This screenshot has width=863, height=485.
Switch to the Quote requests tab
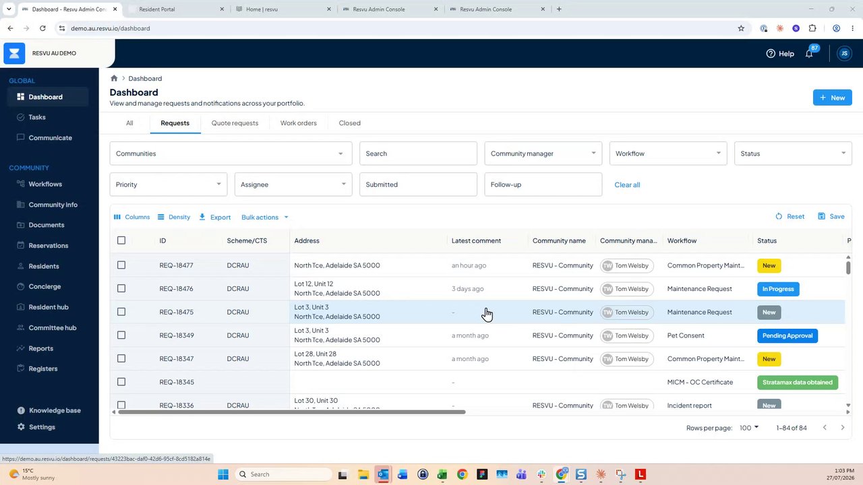coord(235,123)
